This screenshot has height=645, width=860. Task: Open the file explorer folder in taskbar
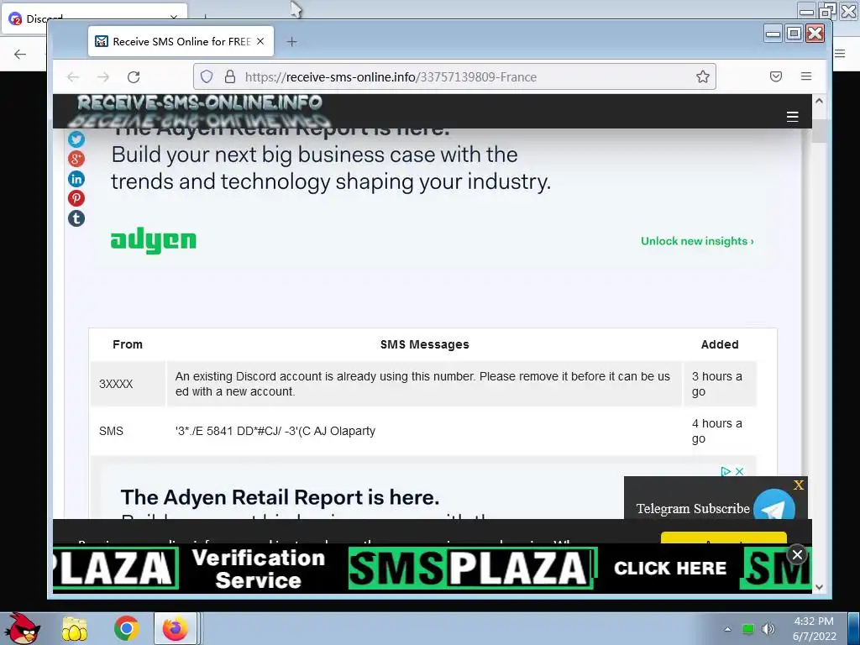(75, 628)
